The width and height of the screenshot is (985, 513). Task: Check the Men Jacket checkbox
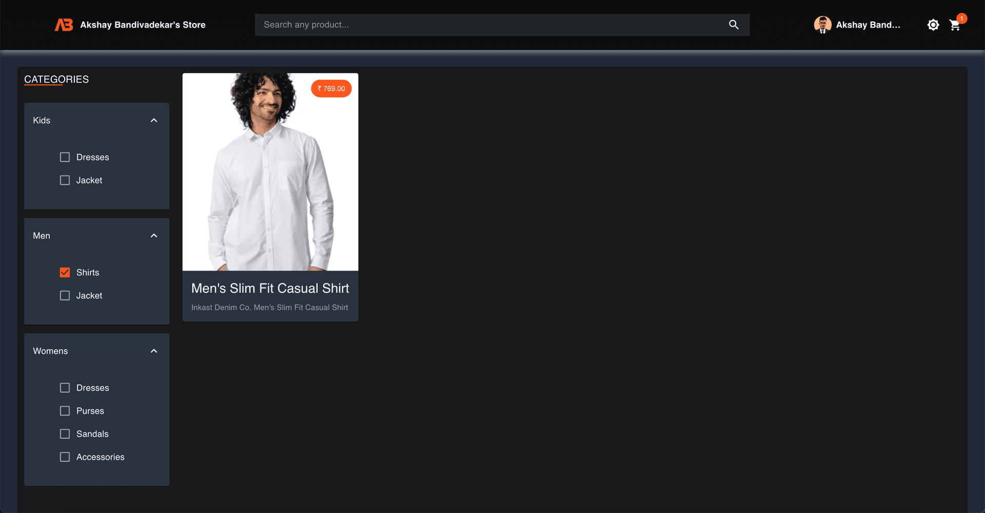(x=65, y=296)
